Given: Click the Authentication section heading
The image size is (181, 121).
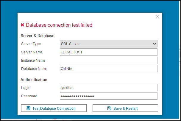Looking at the screenshot, I should tap(34, 79).
